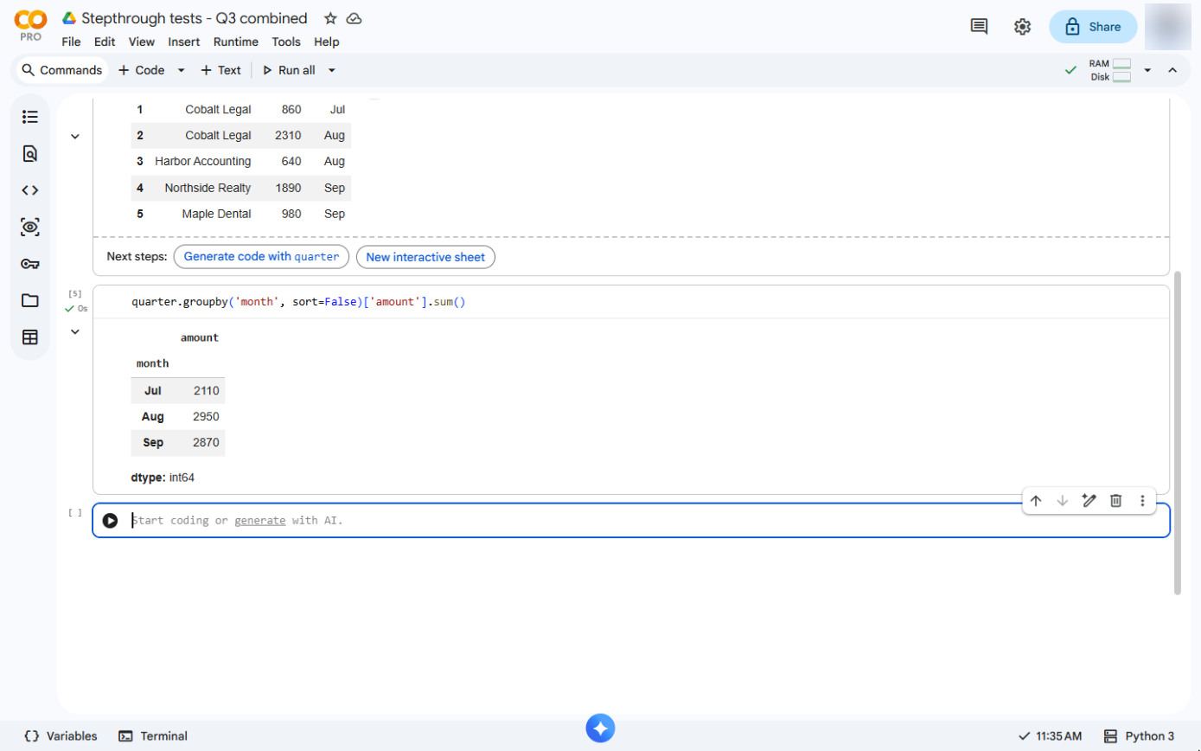Run the empty code cell
The width and height of the screenshot is (1201, 751).
pos(110,521)
